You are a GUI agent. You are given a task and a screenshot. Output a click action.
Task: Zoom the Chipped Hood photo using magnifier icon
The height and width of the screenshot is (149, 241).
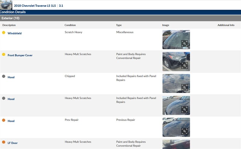coord(184,88)
